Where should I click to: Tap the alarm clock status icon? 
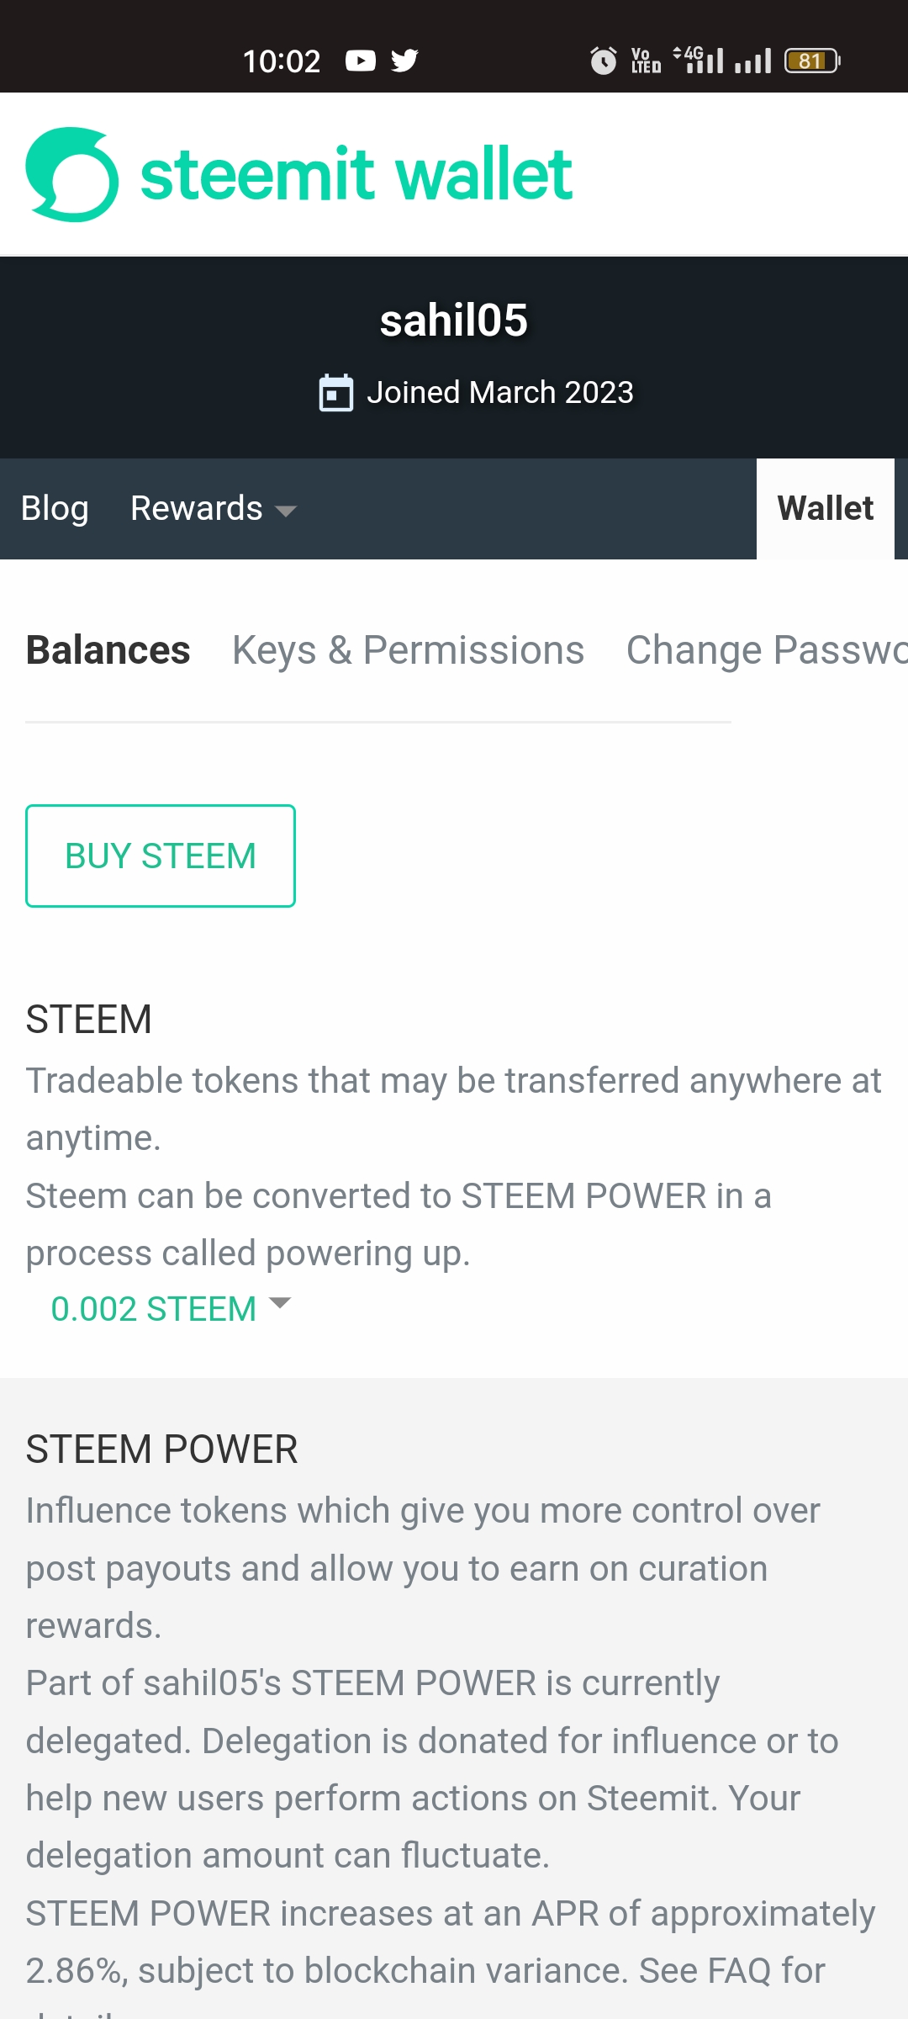603,61
